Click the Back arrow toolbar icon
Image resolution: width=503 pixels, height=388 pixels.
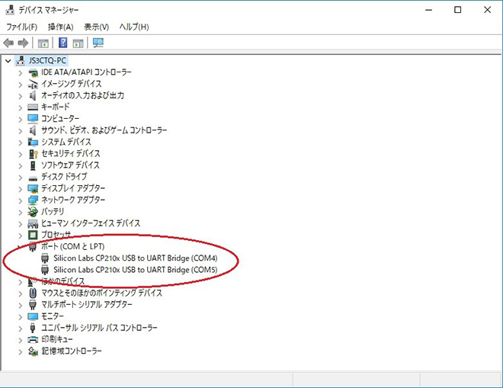click(x=8, y=43)
